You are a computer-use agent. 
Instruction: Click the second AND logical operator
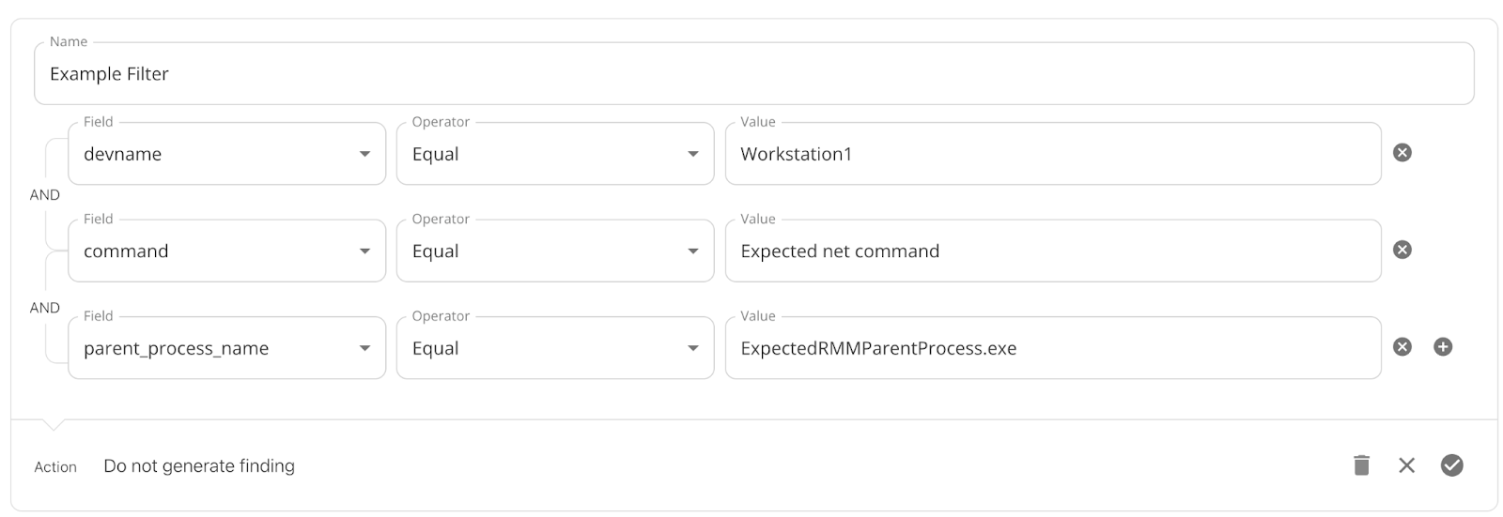pyautogui.click(x=44, y=308)
